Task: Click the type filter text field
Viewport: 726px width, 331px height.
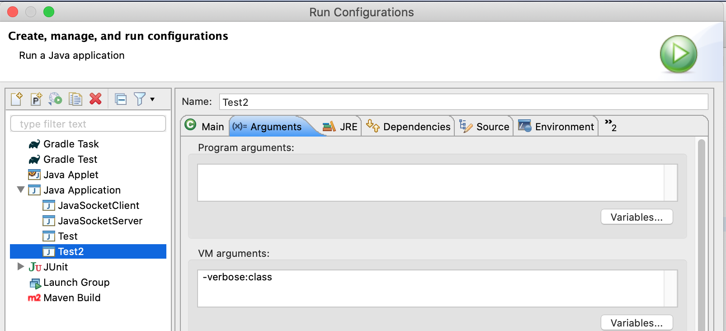Action: point(88,124)
